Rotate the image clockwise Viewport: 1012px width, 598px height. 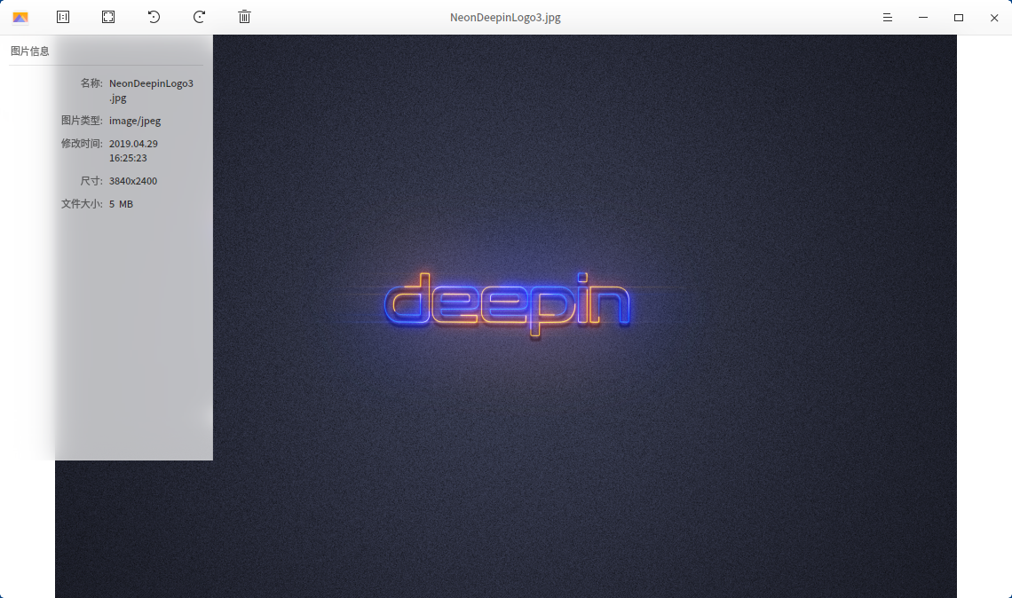point(198,17)
